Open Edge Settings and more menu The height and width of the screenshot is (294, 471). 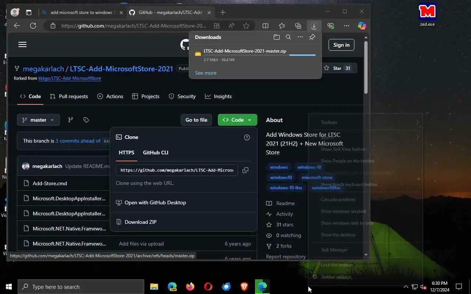pyautogui.click(x=347, y=26)
